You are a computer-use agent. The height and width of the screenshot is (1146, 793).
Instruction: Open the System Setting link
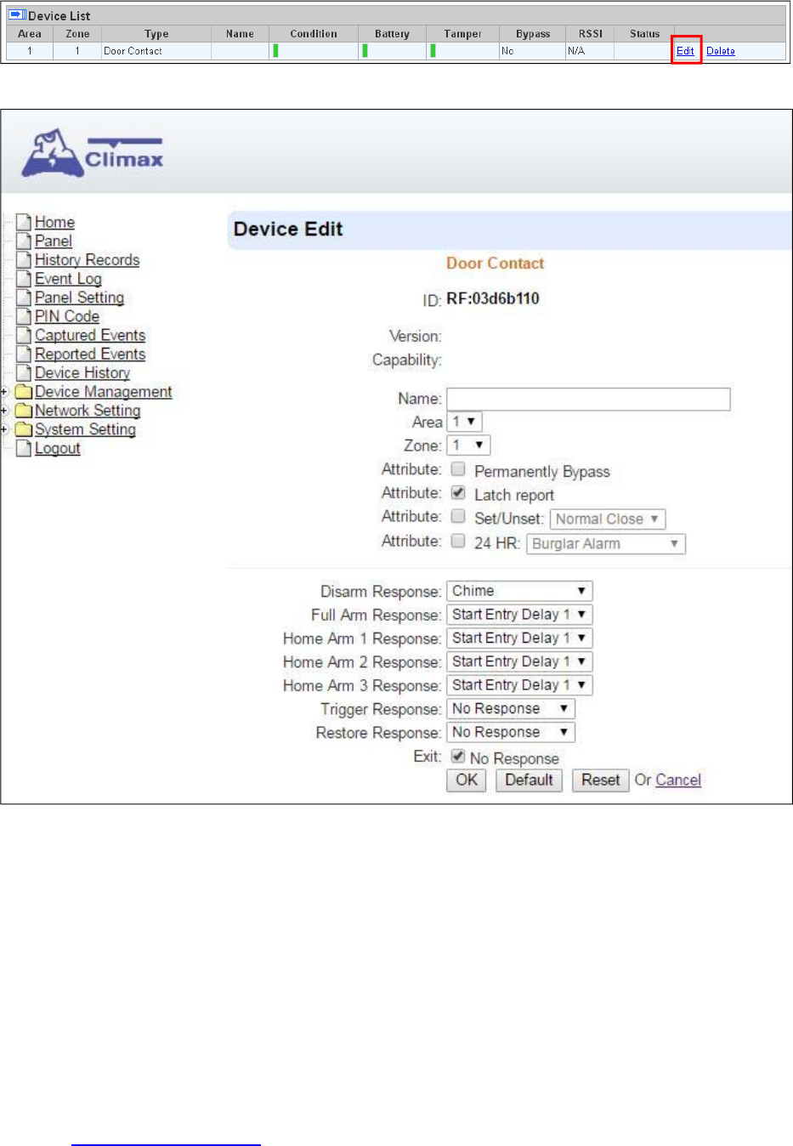pos(85,429)
